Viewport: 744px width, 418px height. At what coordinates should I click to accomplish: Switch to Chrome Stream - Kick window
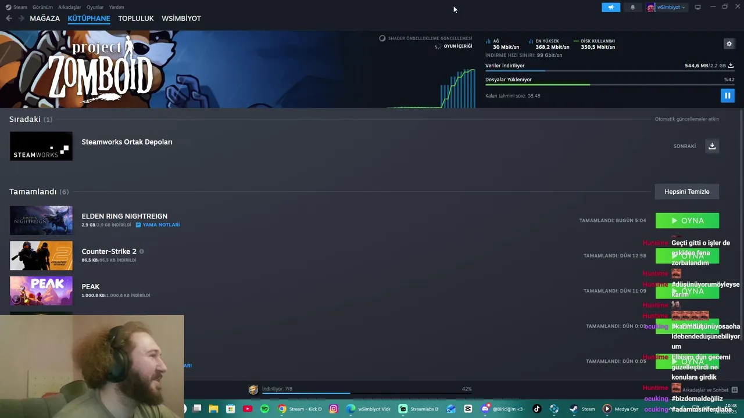click(300, 409)
